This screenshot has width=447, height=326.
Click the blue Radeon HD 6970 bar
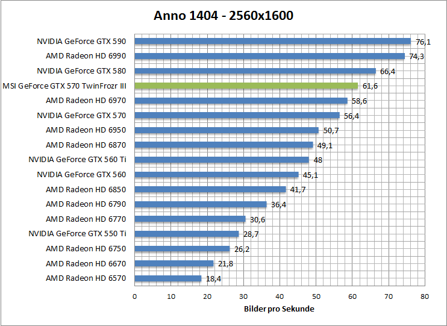tap(241, 101)
